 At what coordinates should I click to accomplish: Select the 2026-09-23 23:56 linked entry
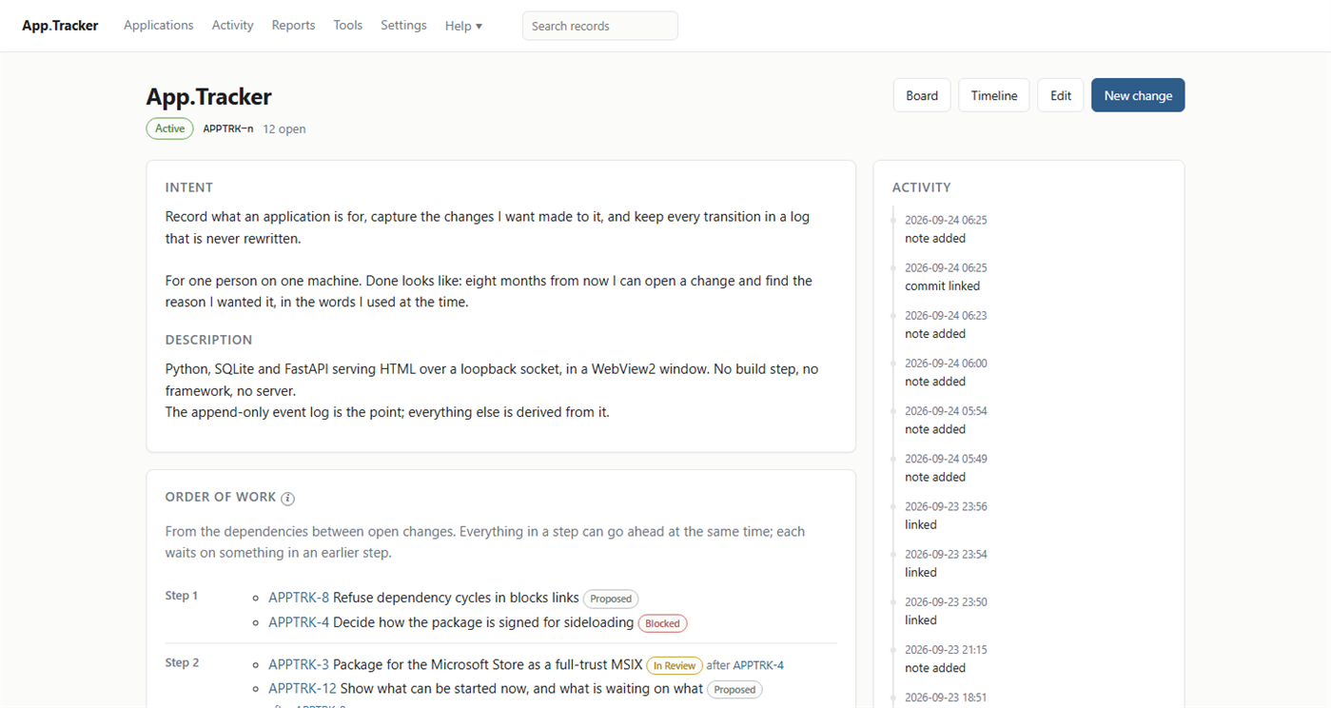tap(946, 515)
